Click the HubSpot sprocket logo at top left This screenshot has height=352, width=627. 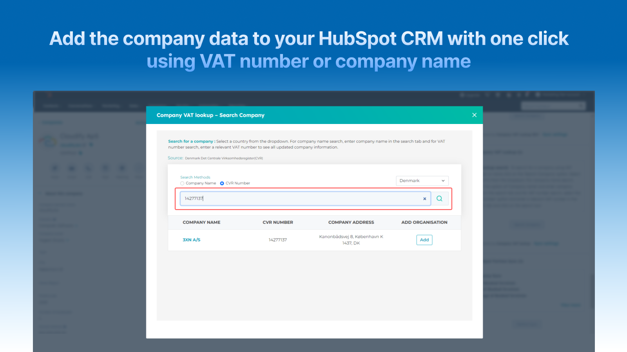[50, 95]
